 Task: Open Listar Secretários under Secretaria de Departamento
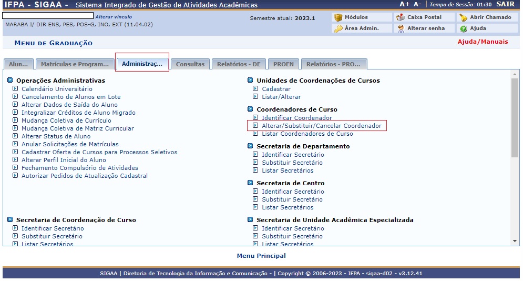[288, 170]
